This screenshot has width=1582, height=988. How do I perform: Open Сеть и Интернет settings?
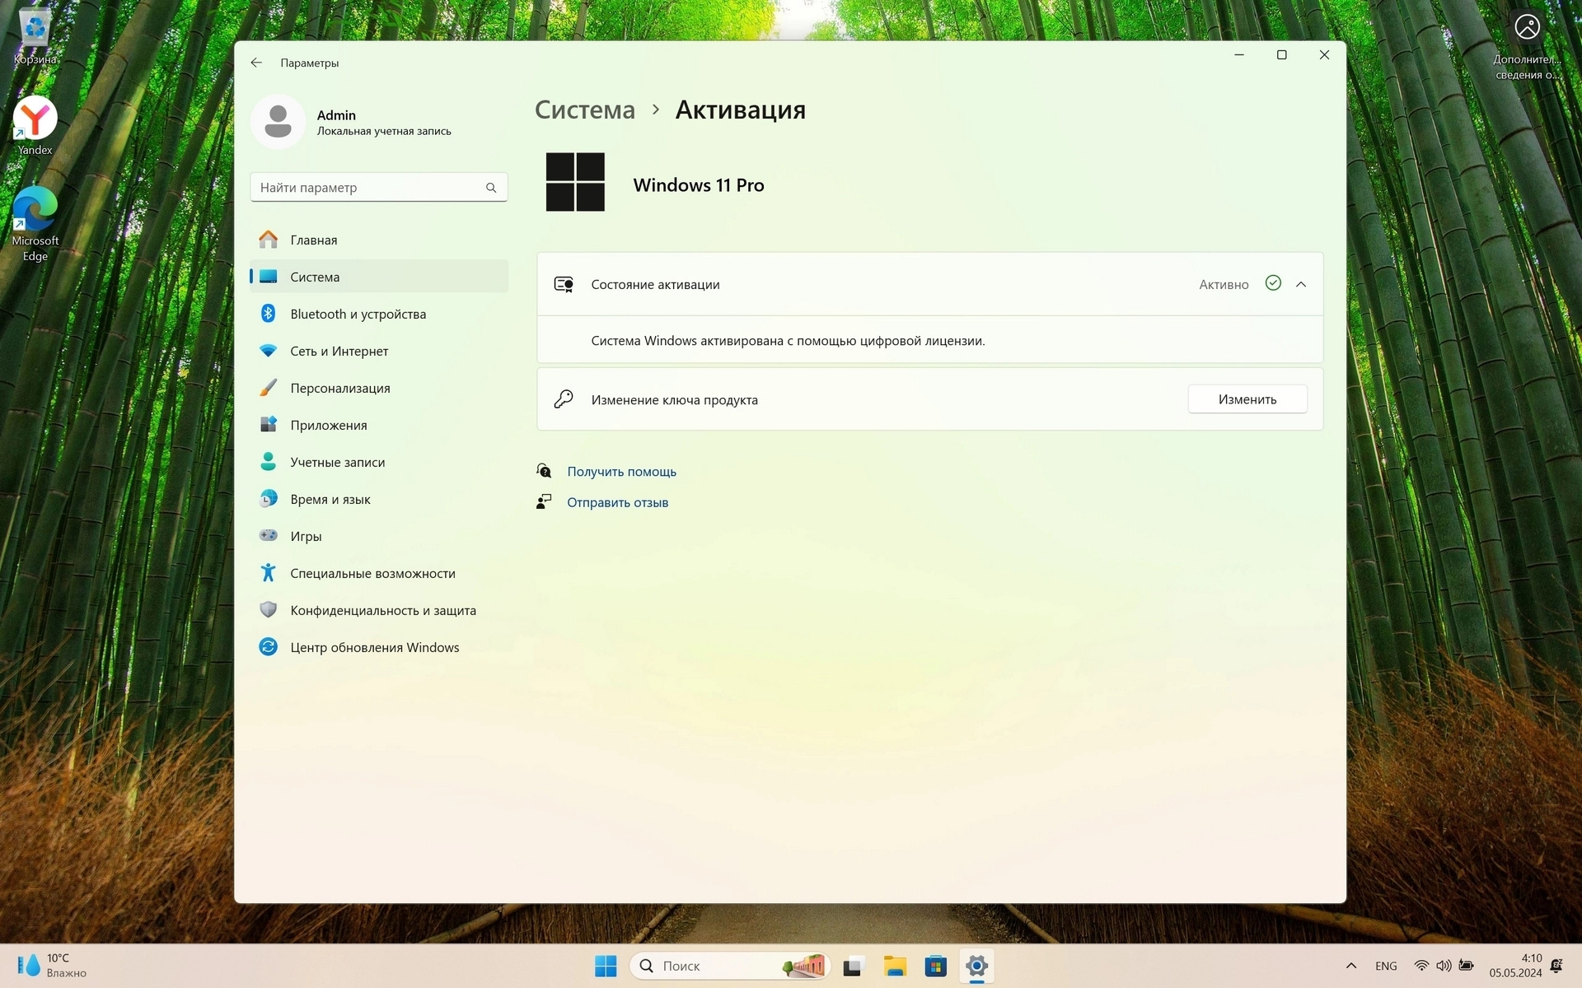339,352
